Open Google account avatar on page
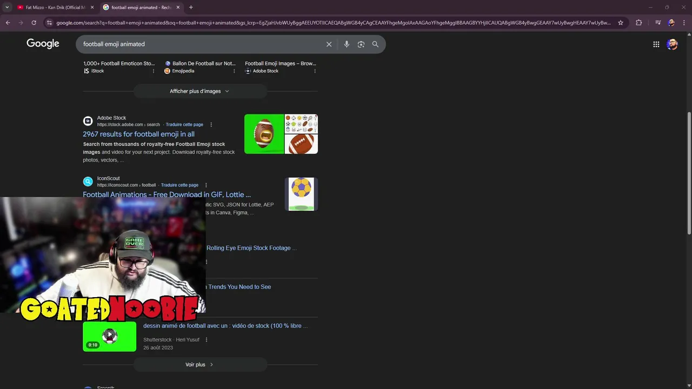The height and width of the screenshot is (389, 692). 672,44
